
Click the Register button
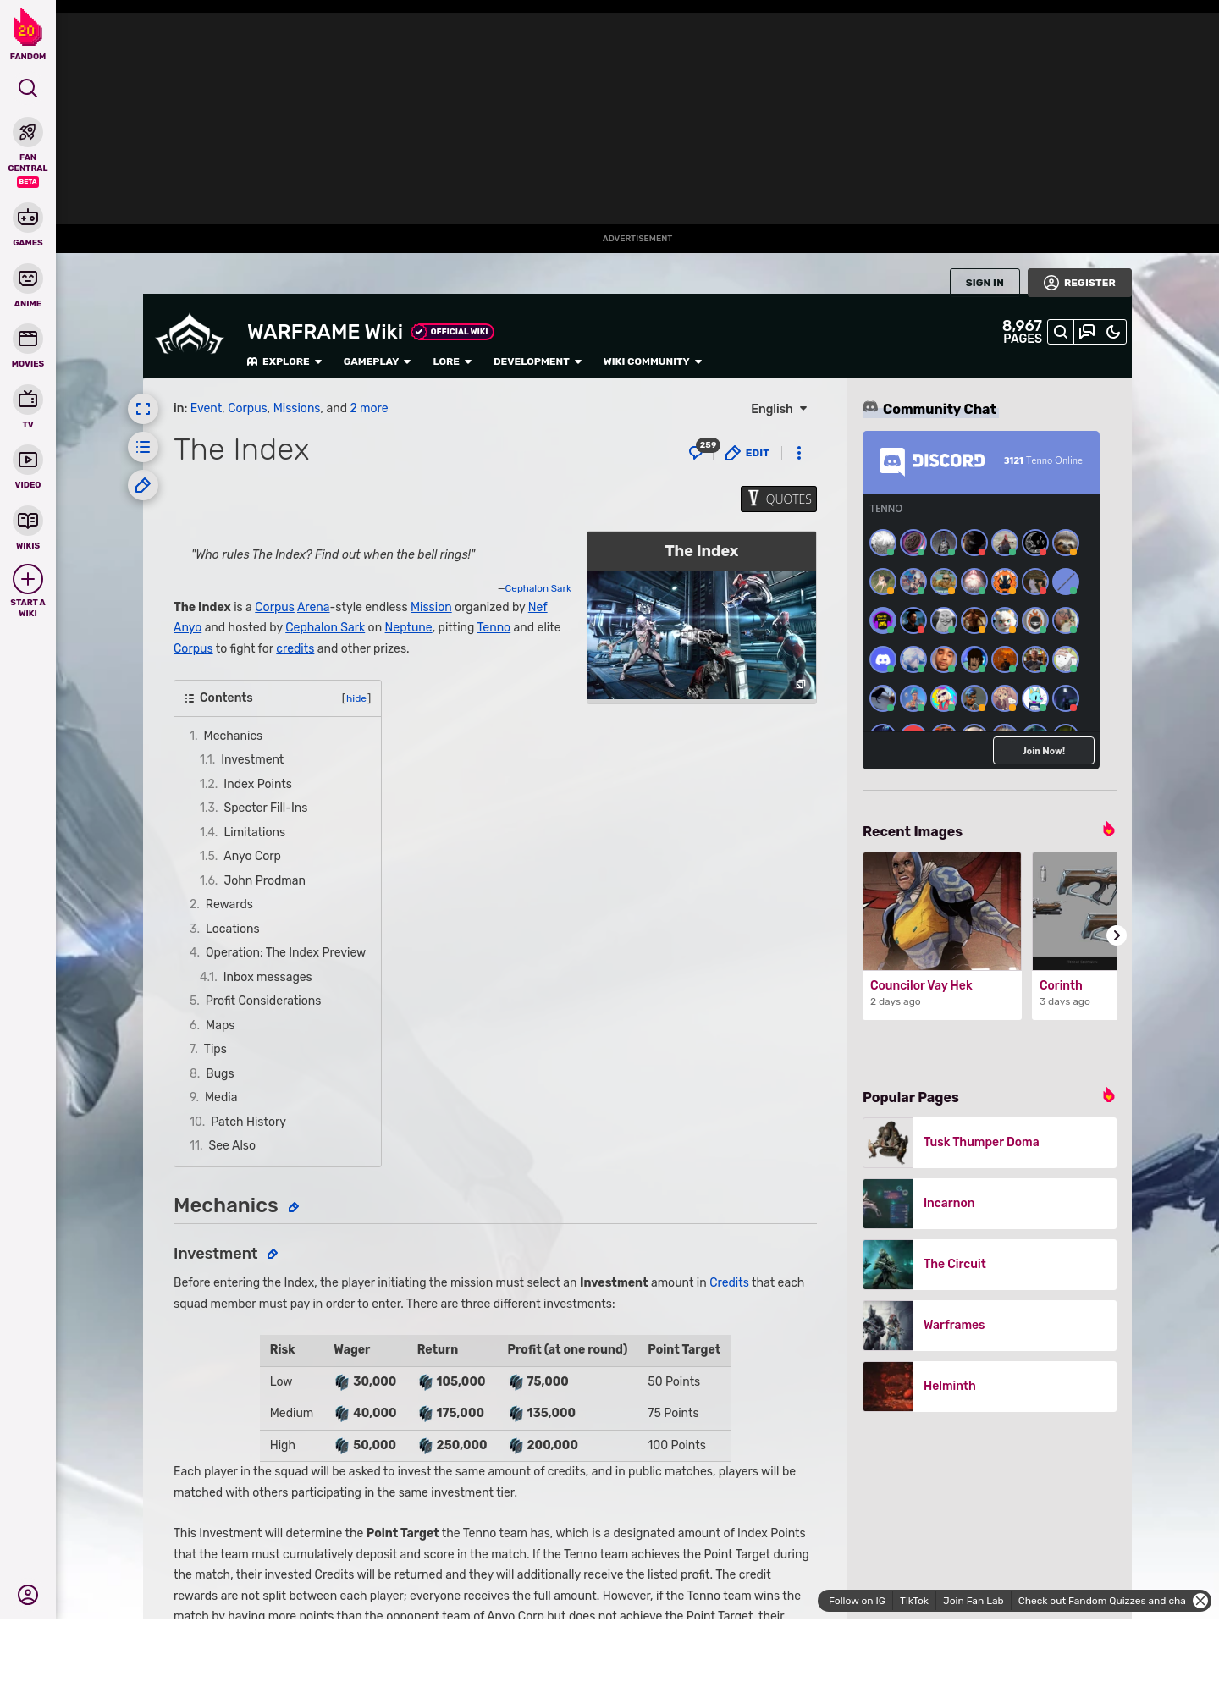coord(1079,283)
